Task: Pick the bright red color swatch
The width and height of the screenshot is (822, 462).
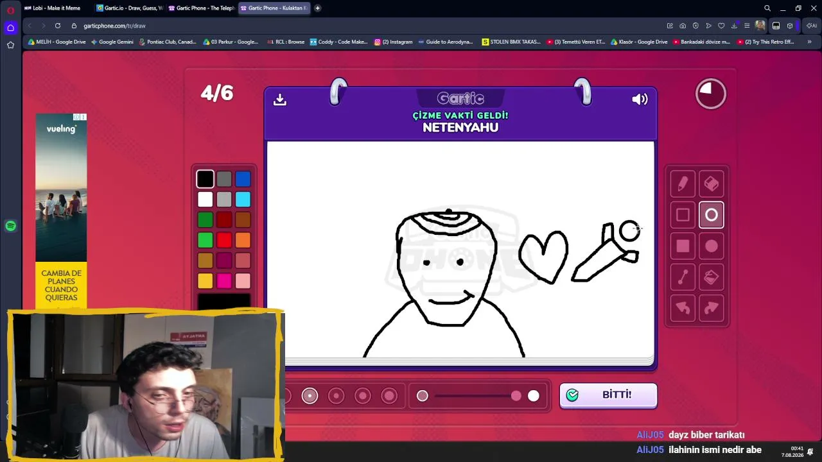Action: pos(223,240)
